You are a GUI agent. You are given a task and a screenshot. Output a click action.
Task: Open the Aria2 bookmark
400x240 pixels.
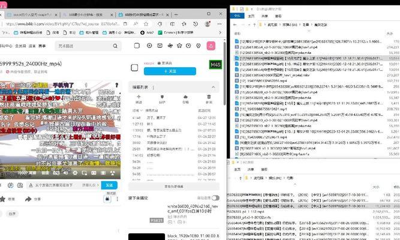(x=147, y=32)
